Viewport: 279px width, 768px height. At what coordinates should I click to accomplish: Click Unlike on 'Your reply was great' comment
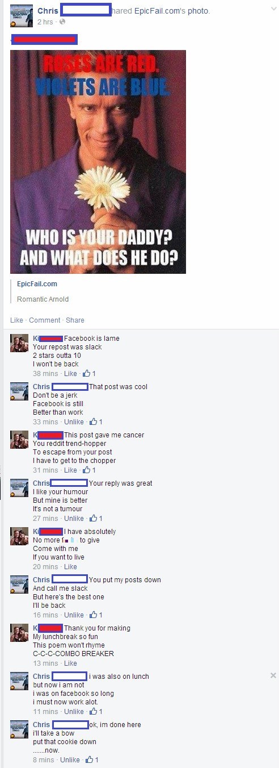[74, 519]
